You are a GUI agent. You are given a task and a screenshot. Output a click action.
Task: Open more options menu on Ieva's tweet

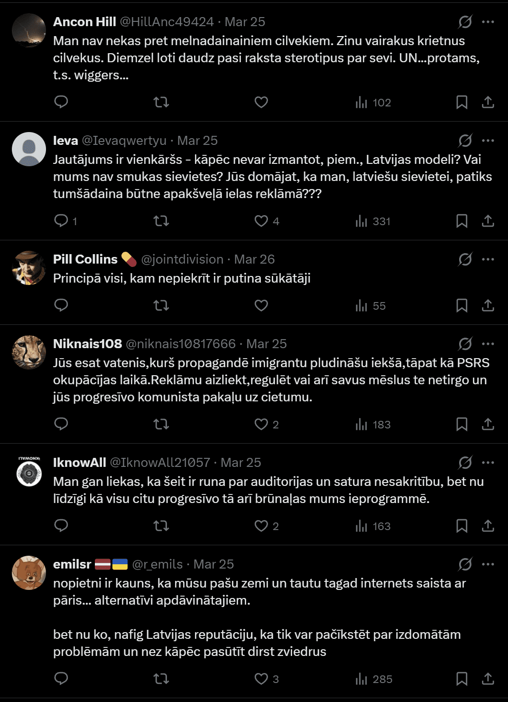(488, 141)
